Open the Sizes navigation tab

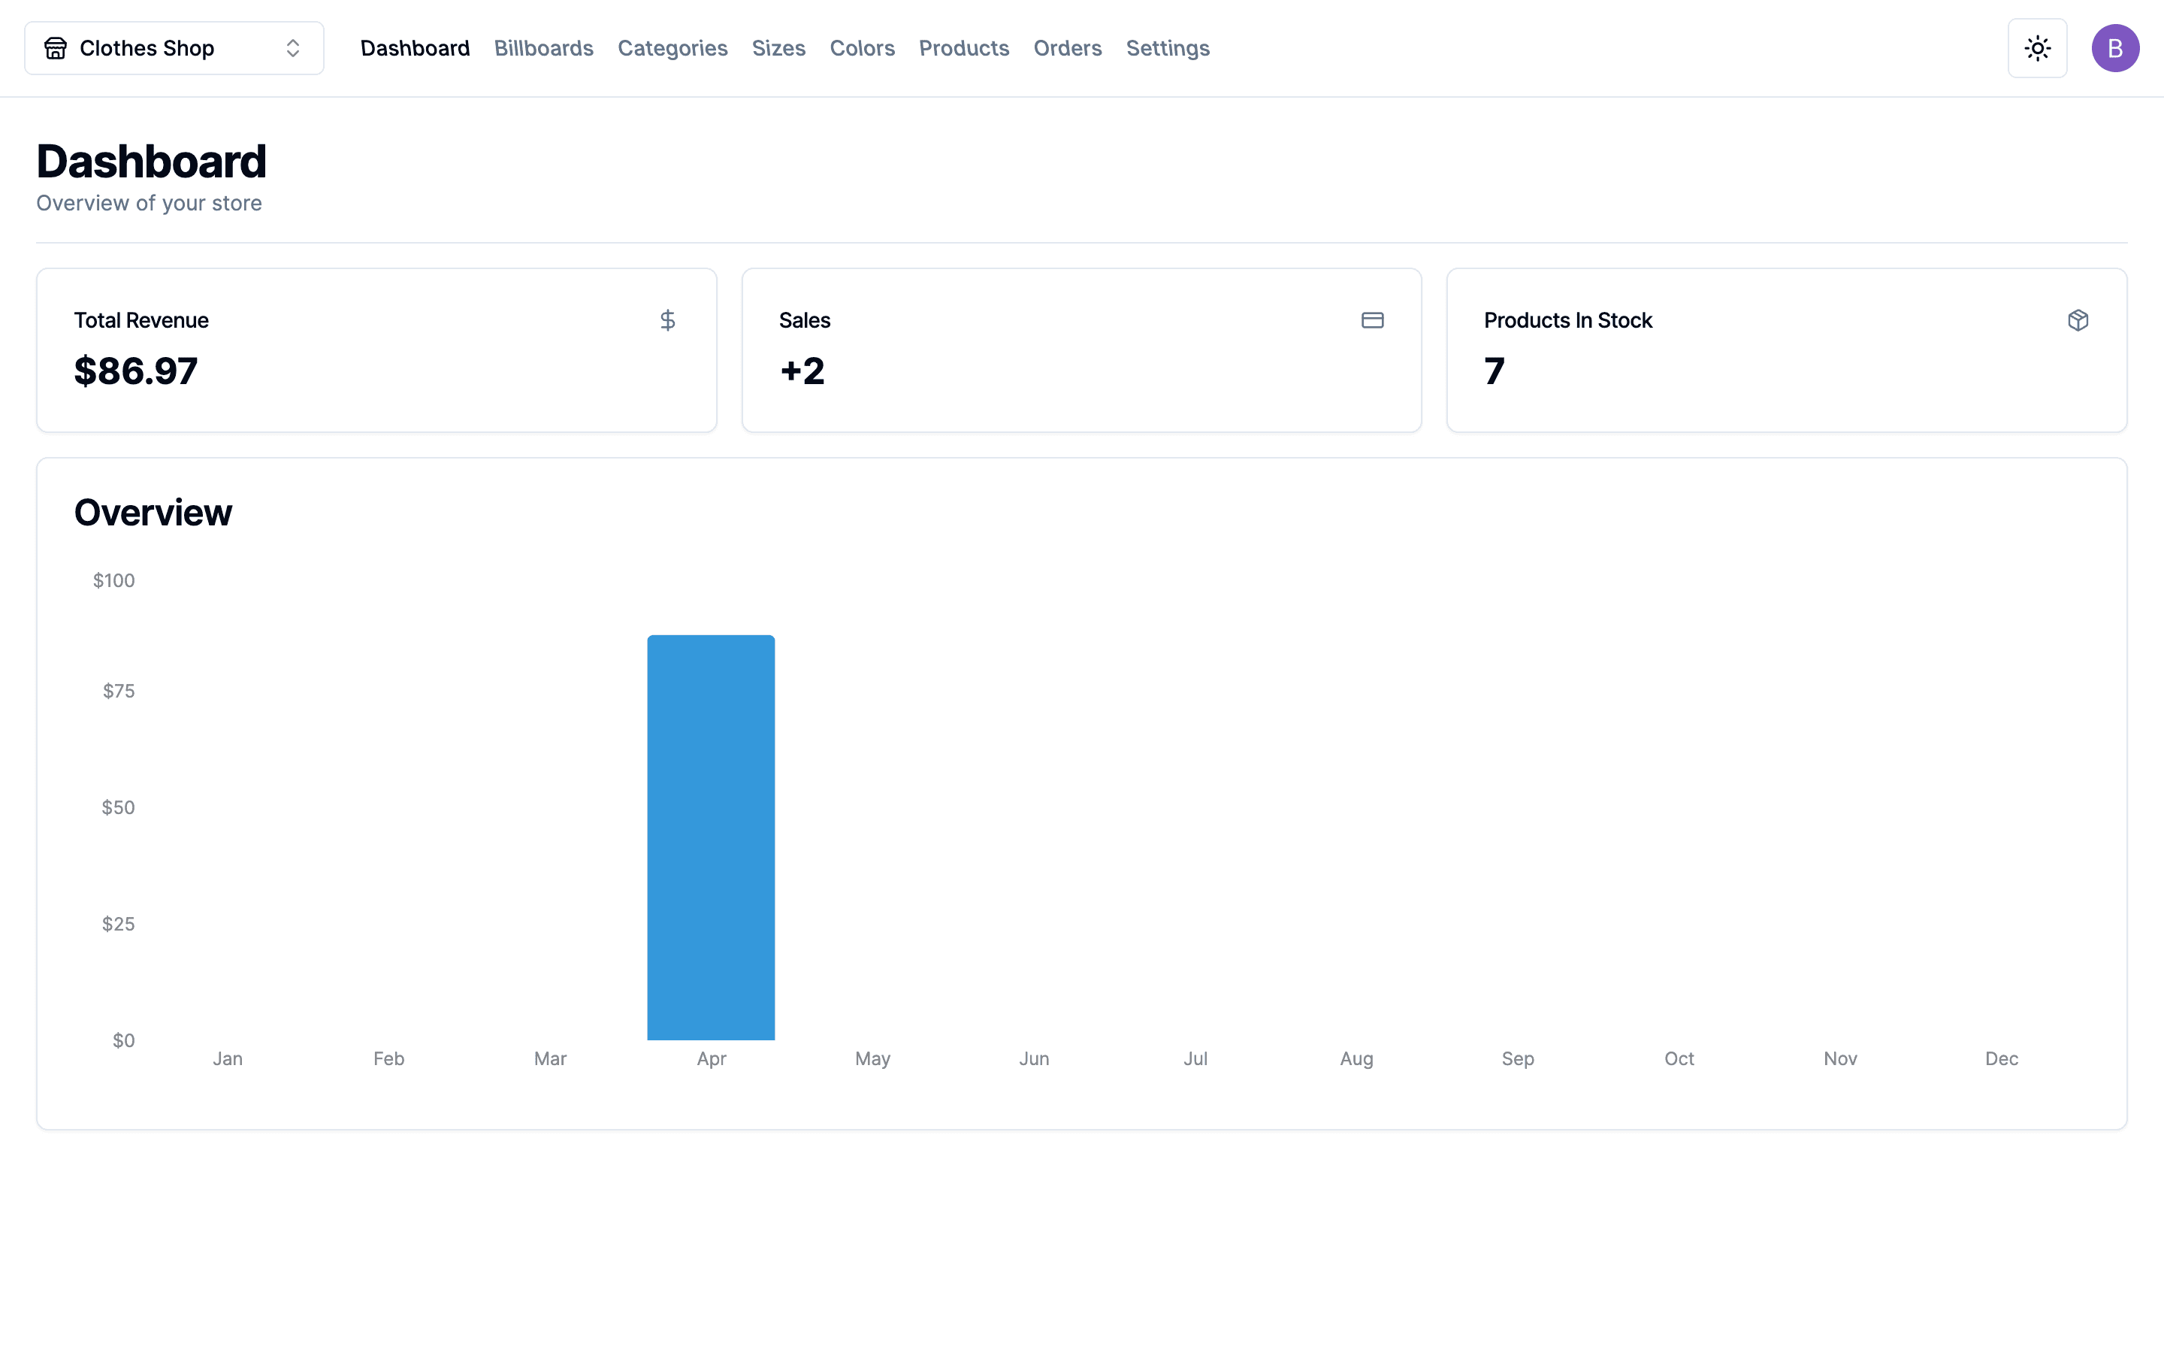tap(778, 47)
